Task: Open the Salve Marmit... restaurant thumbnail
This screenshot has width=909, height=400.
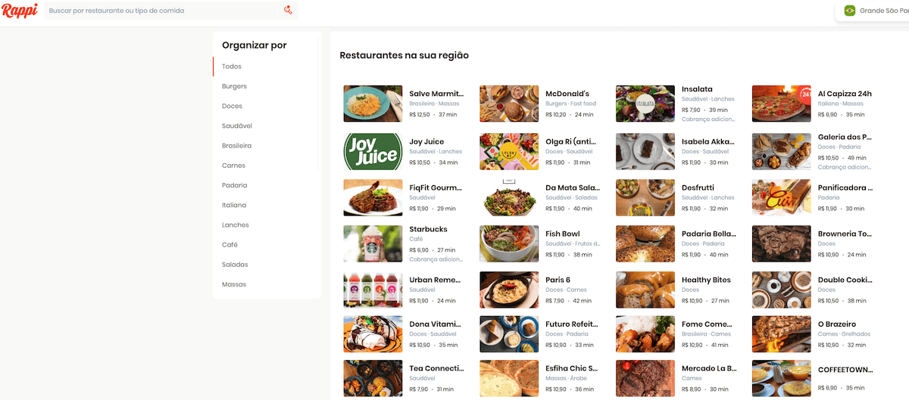Action: (x=373, y=104)
